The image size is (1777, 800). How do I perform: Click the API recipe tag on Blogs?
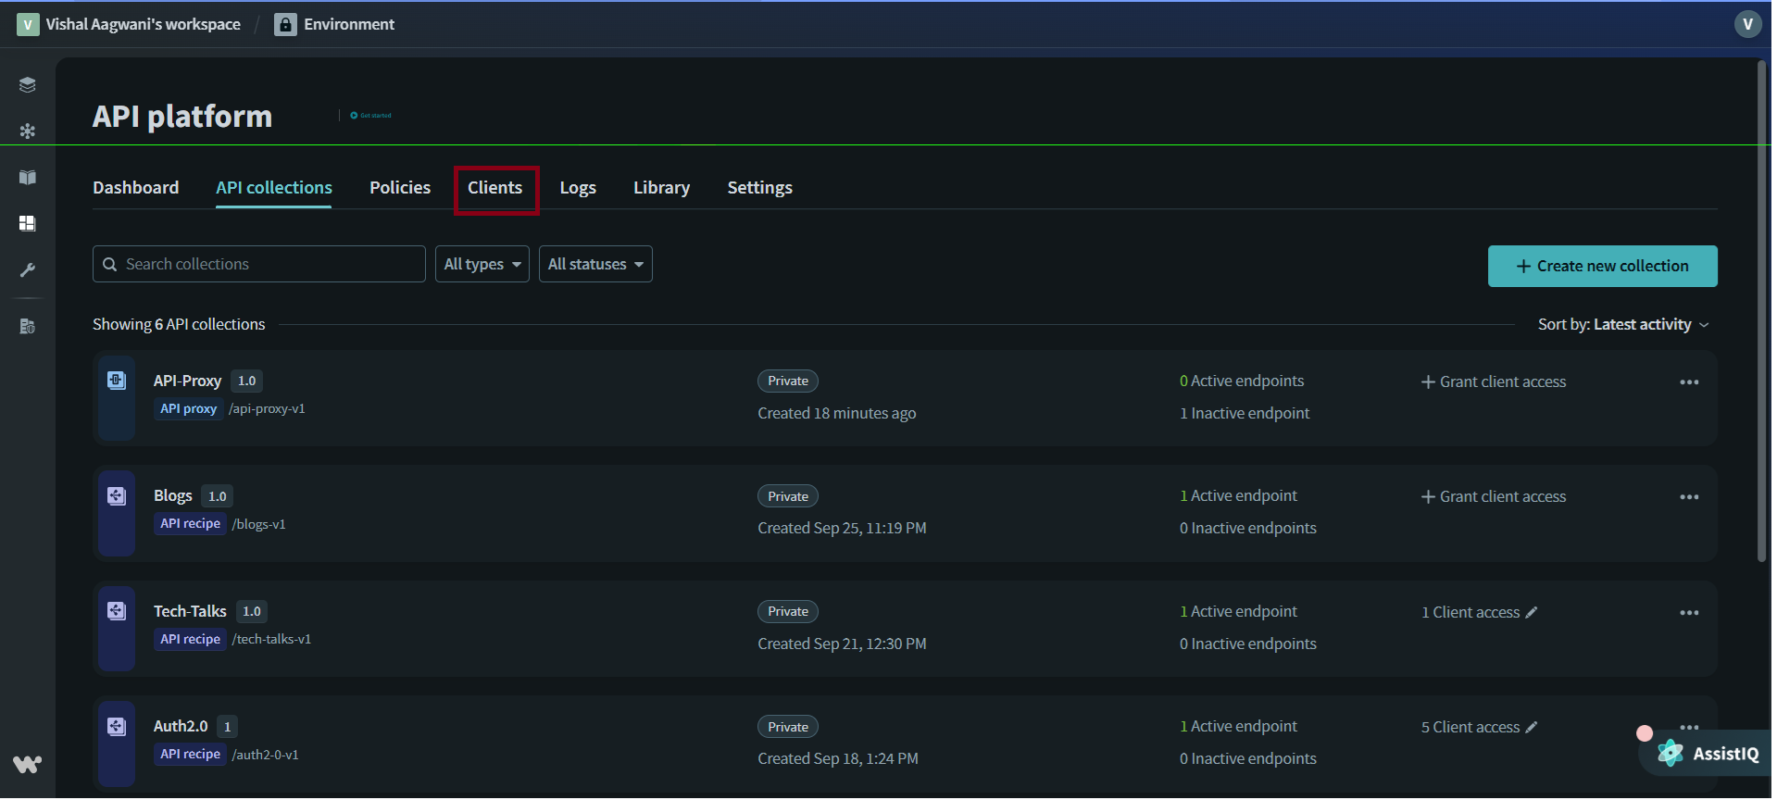[x=190, y=524]
